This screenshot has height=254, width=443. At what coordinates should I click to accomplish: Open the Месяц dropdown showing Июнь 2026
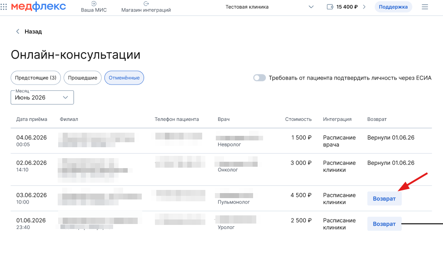[x=42, y=98]
